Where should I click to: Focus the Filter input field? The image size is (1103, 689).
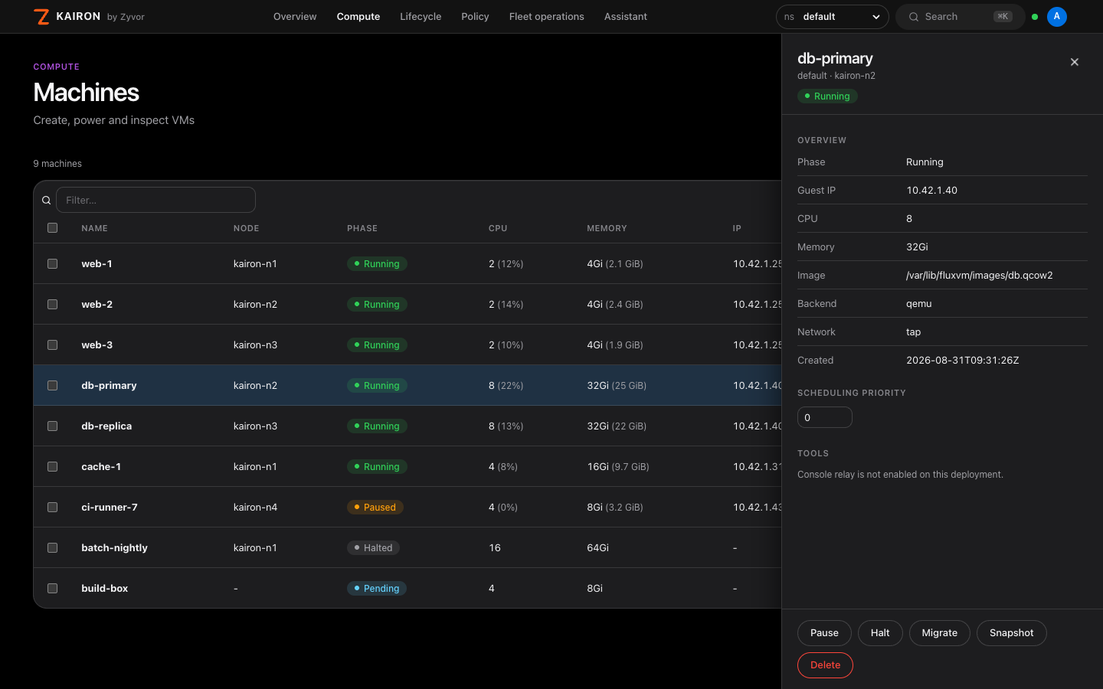[155, 201]
